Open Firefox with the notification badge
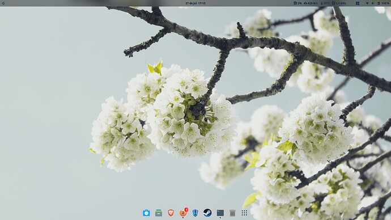This screenshot has height=220, width=391. (x=183, y=213)
